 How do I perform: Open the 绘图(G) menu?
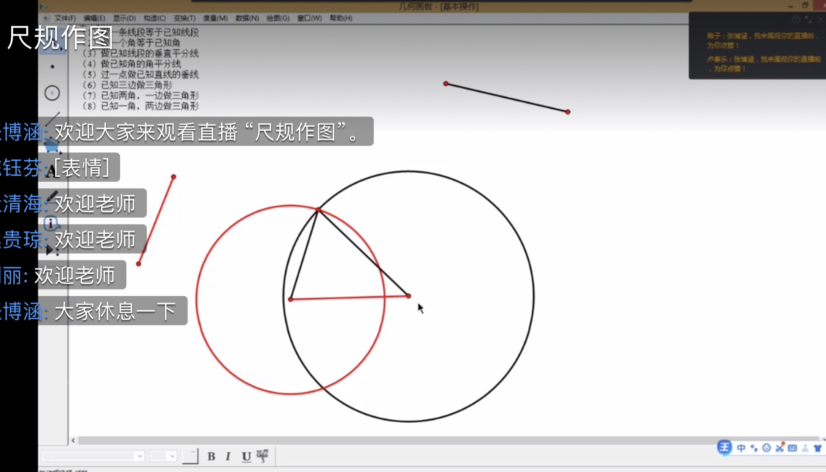pyautogui.click(x=278, y=18)
